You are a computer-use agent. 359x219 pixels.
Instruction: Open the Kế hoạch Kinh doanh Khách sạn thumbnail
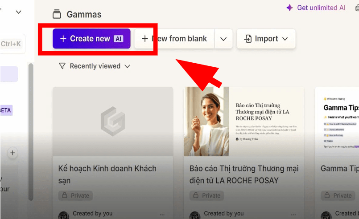[x=113, y=121]
